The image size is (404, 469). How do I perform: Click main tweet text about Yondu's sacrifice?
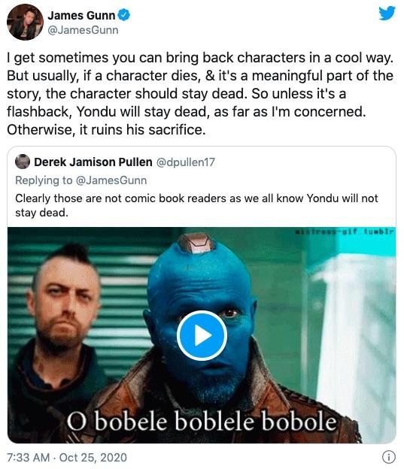click(x=200, y=94)
